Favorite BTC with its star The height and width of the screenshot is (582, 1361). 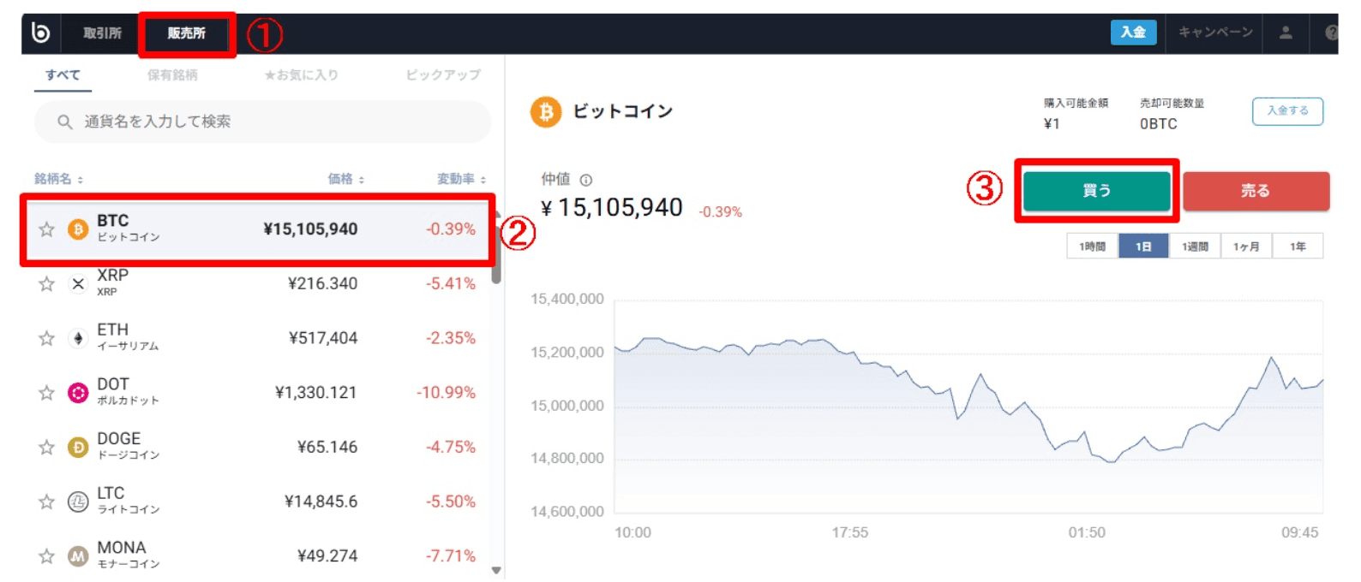47,229
